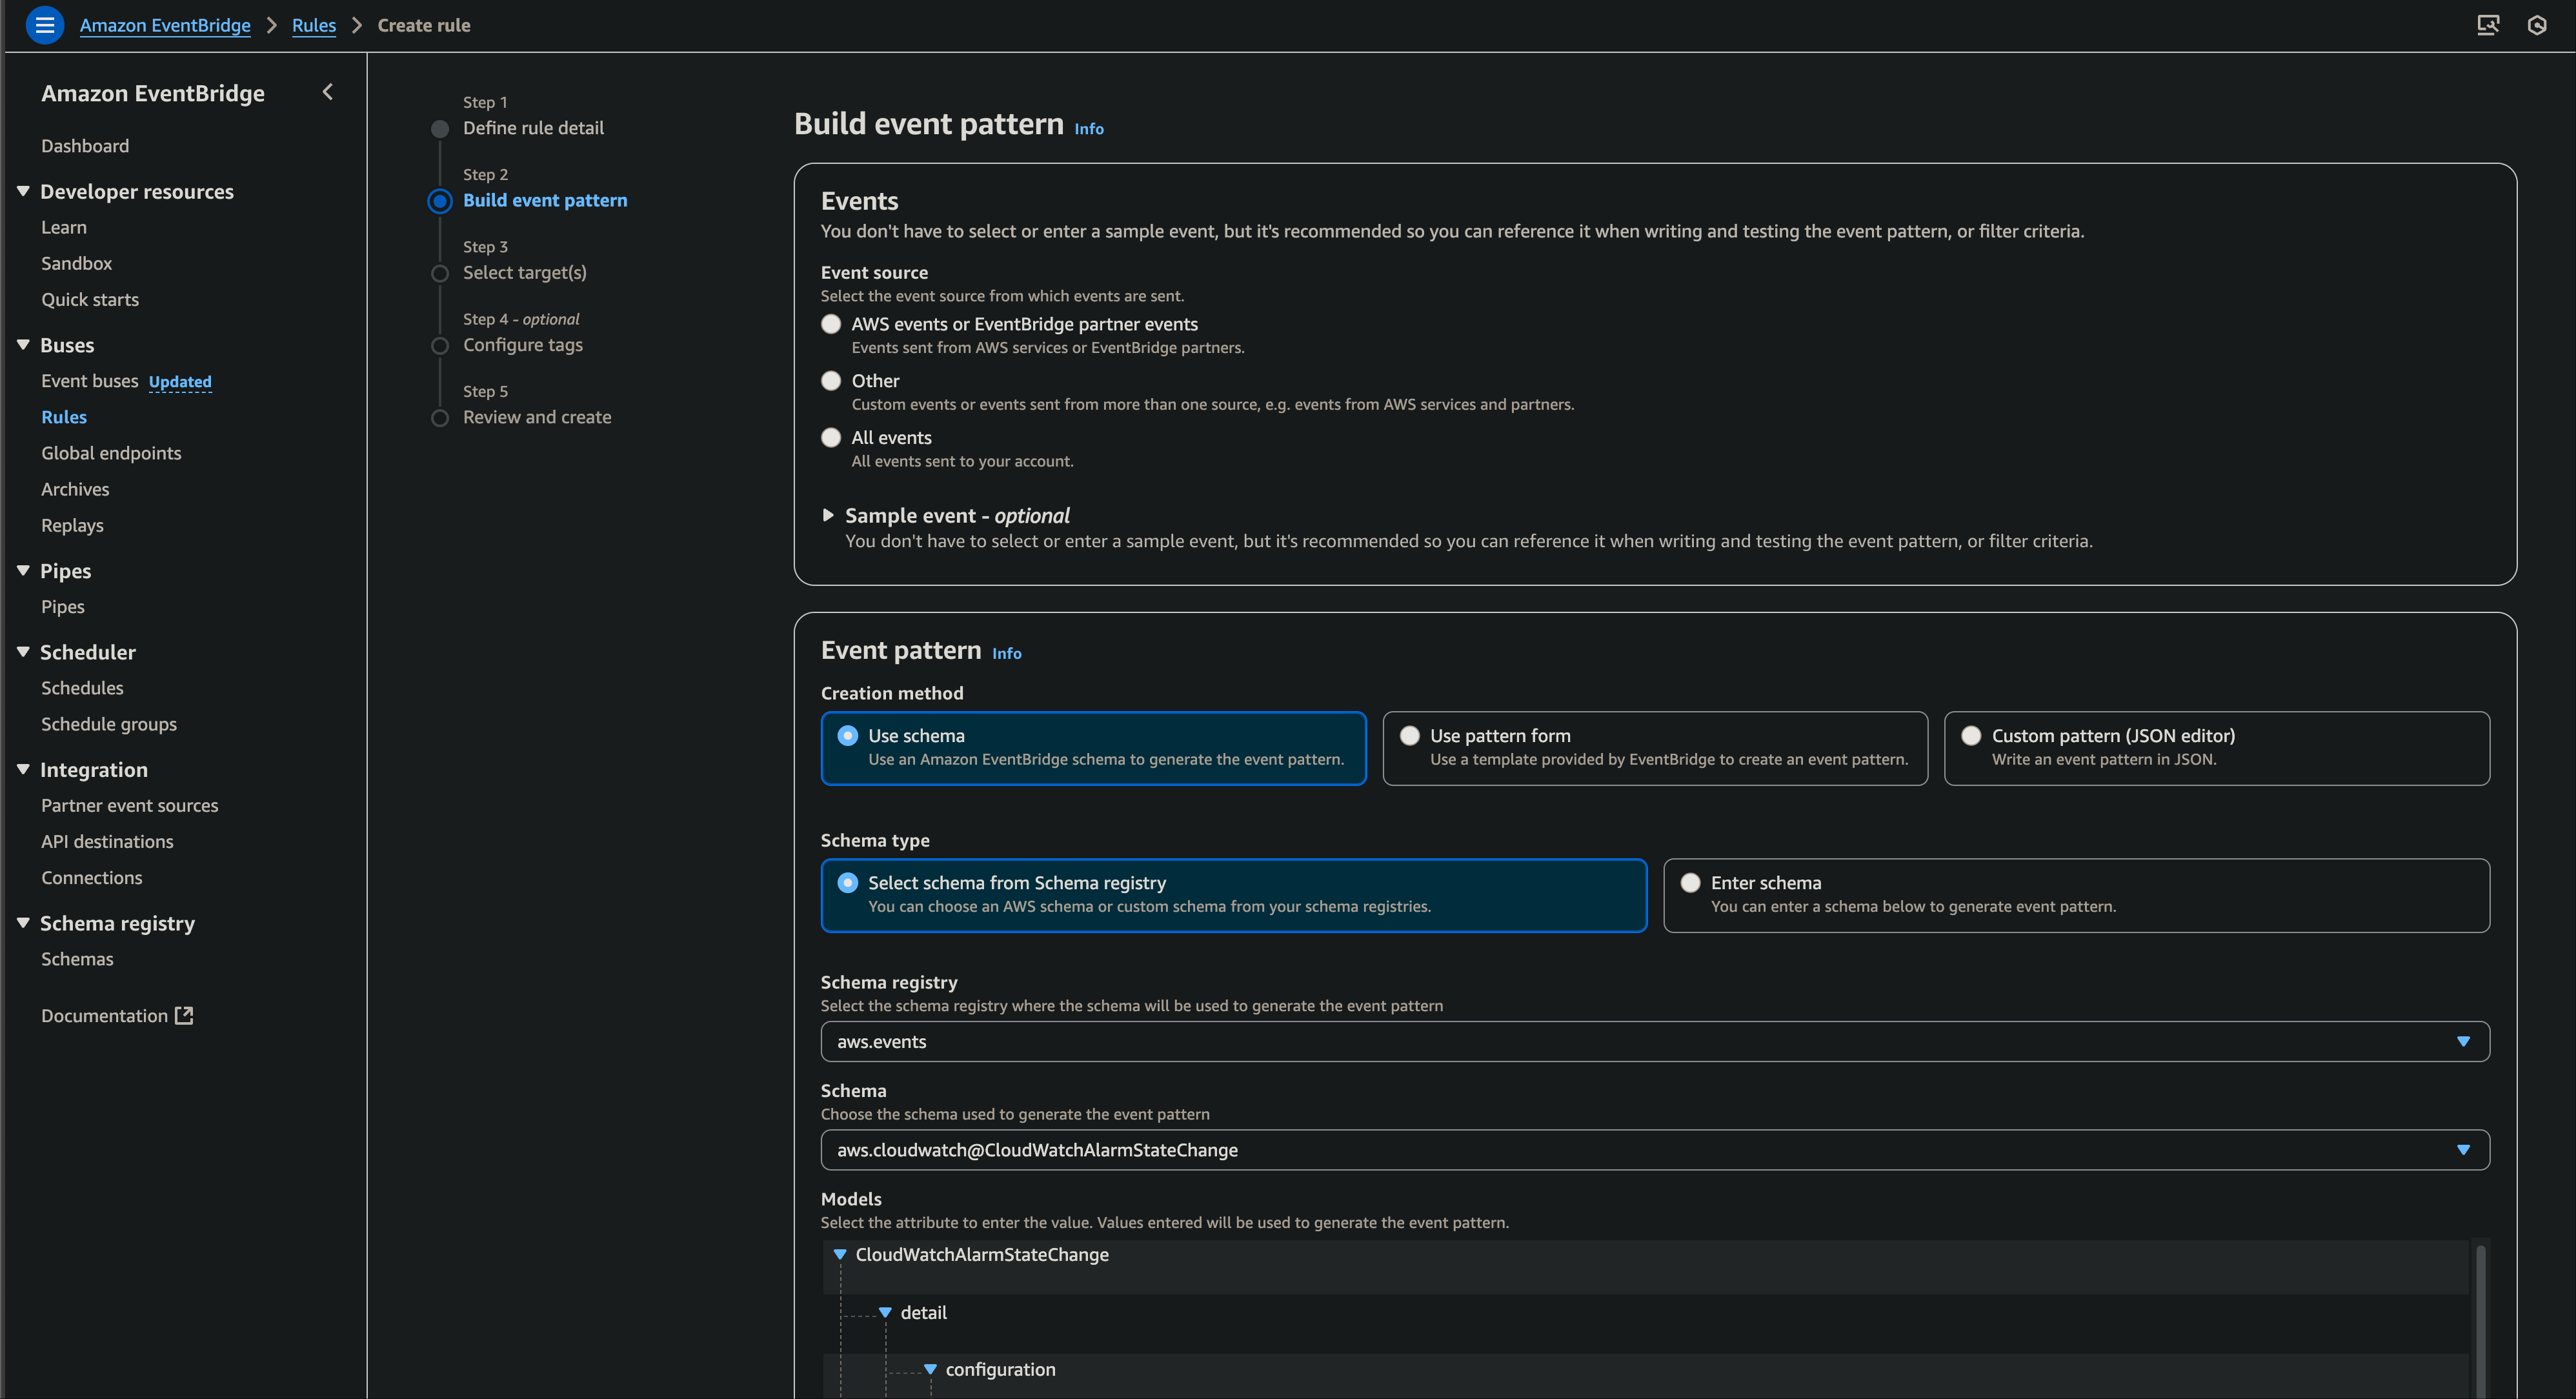Image resolution: width=2576 pixels, height=1399 pixels.
Task: Open Connections in the sidebar
Action: pos(91,877)
